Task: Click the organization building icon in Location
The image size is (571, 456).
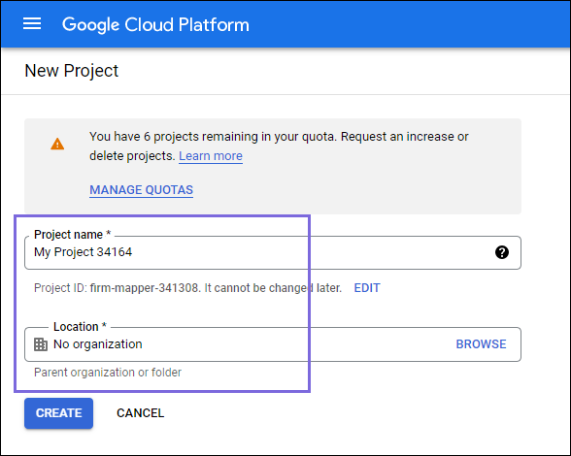Action: pyautogui.click(x=41, y=344)
